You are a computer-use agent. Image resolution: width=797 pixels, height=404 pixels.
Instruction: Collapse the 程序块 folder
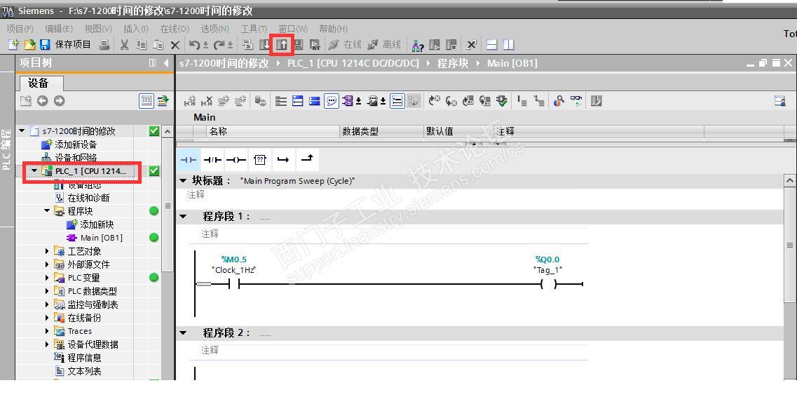coord(47,210)
